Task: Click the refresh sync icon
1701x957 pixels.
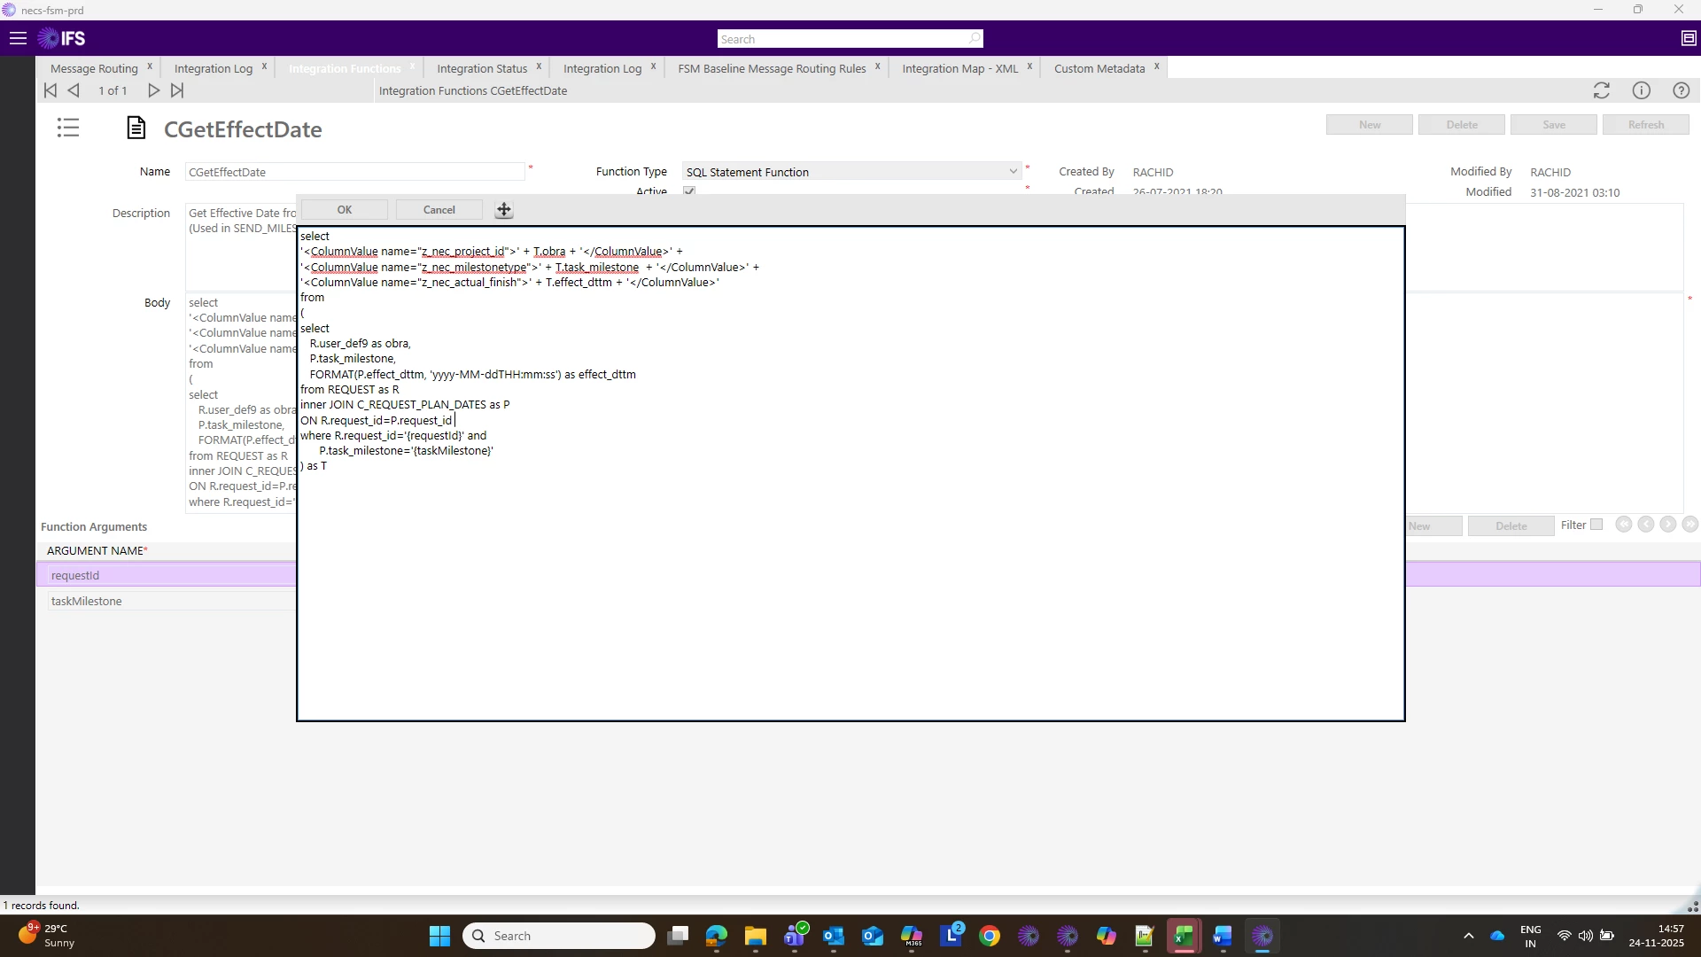Action: pos(1601,90)
